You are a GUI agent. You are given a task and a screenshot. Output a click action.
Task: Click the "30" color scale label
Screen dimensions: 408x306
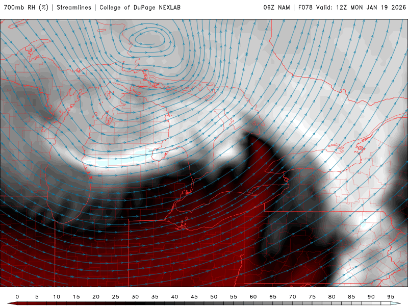[135, 297]
